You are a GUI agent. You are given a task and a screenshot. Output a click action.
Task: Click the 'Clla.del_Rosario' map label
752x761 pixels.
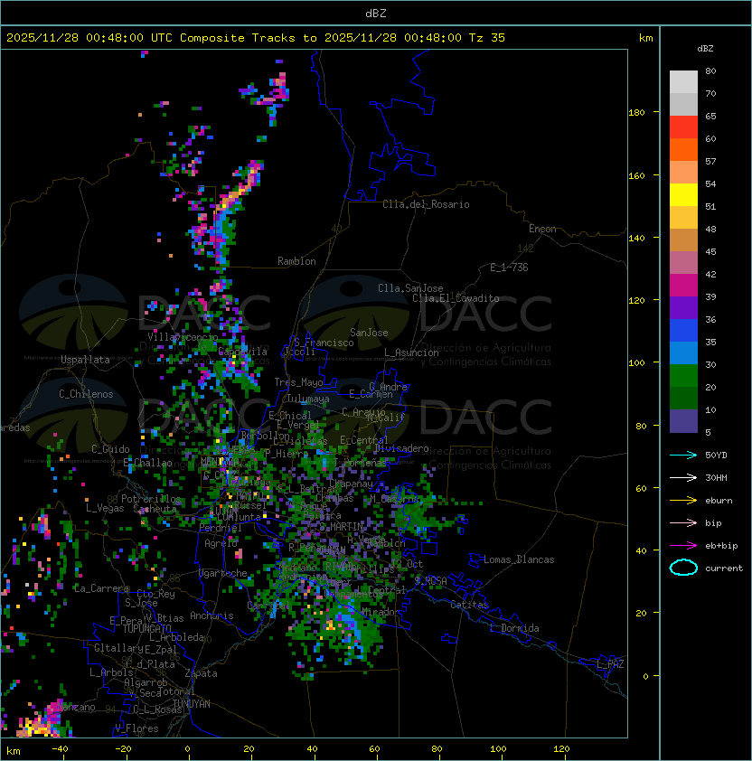(426, 204)
